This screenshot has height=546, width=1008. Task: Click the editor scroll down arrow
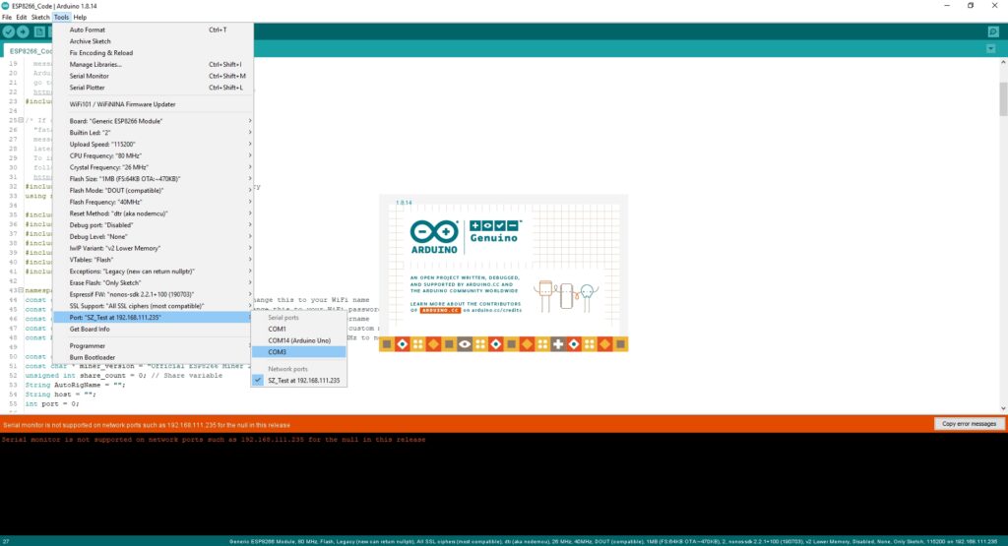(1003, 408)
